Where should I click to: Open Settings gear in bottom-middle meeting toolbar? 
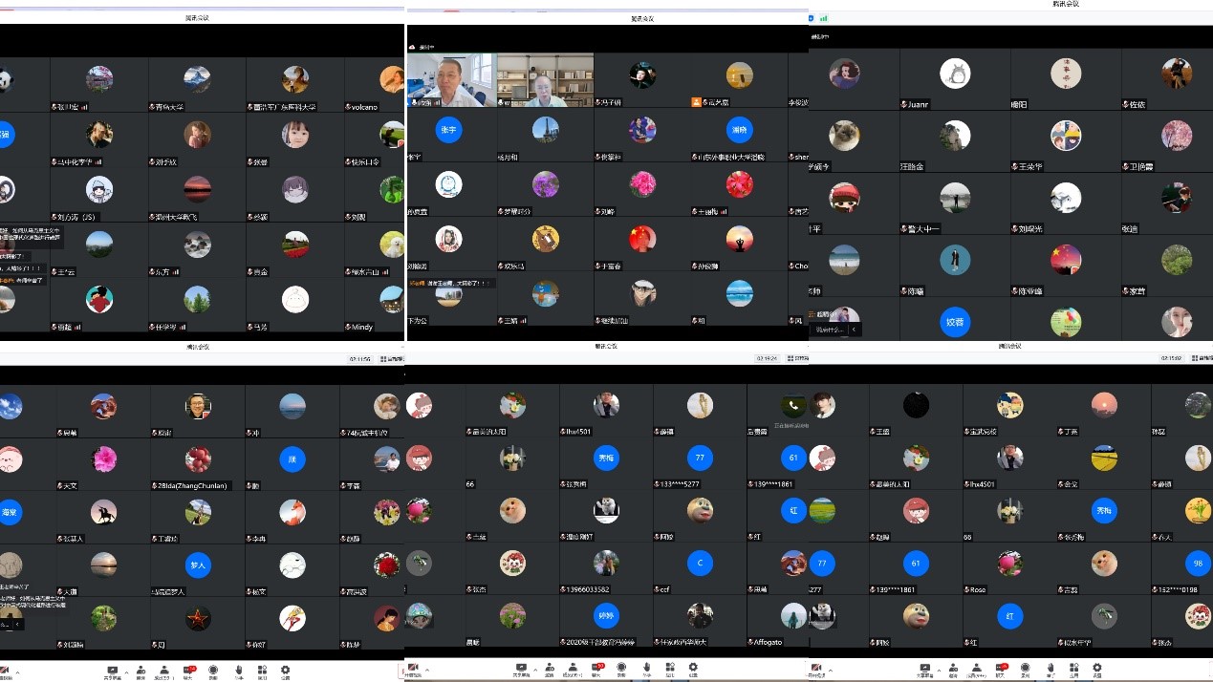694,669
